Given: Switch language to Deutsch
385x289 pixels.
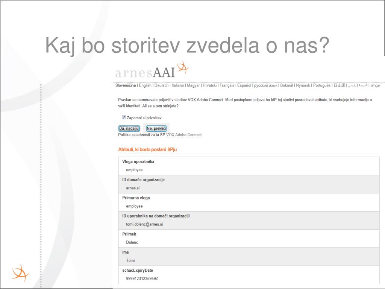Looking at the screenshot, I should 161,85.
